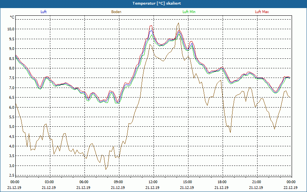Click the 8,0 y-axis value
The height and width of the screenshot is (192, 307).
(12, 68)
